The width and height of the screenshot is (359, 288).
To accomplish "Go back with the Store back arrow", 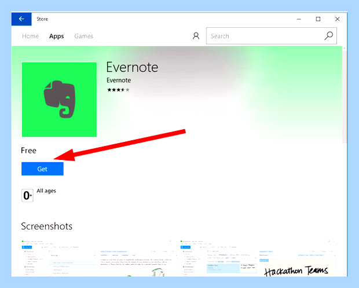I will pyautogui.click(x=21, y=19).
